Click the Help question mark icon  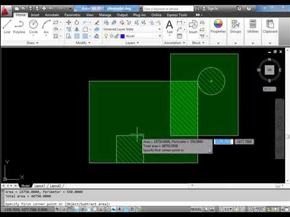[249, 8]
